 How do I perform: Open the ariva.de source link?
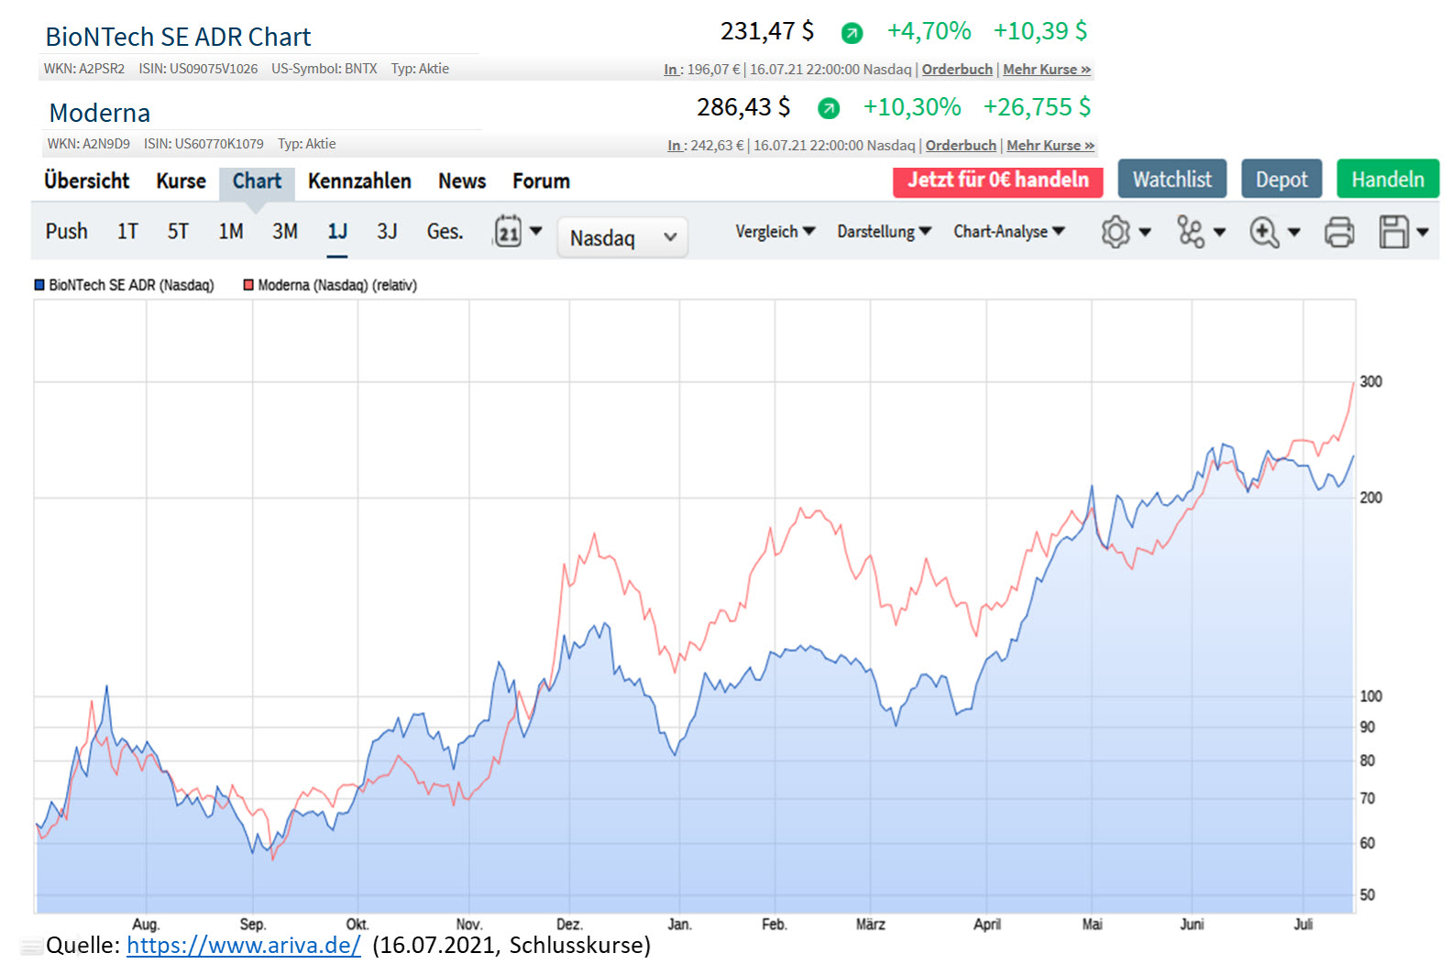pos(244,945)
